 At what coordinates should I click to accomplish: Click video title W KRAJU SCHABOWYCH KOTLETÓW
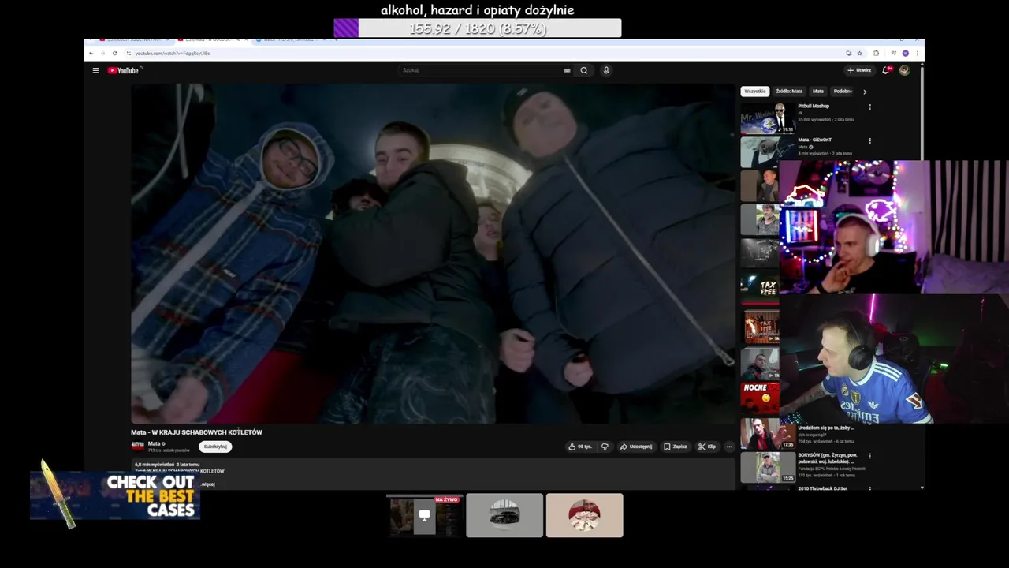[196, 432]
